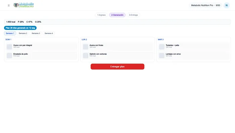Switch to Semana 2 tab
This screenshot has width=235, height=133.
pyautogui.click(x=23, y=33)
